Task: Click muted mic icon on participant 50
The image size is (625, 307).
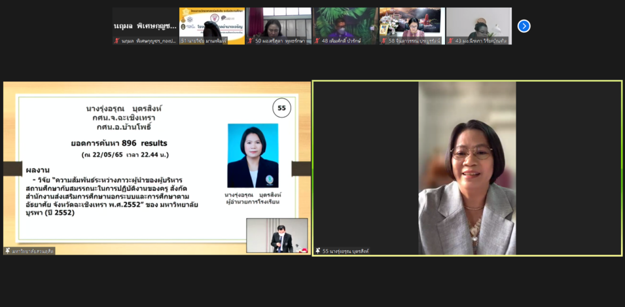Action: point(251,41)
